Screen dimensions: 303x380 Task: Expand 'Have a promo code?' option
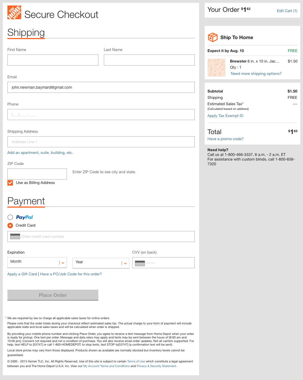tap(225, 139)
